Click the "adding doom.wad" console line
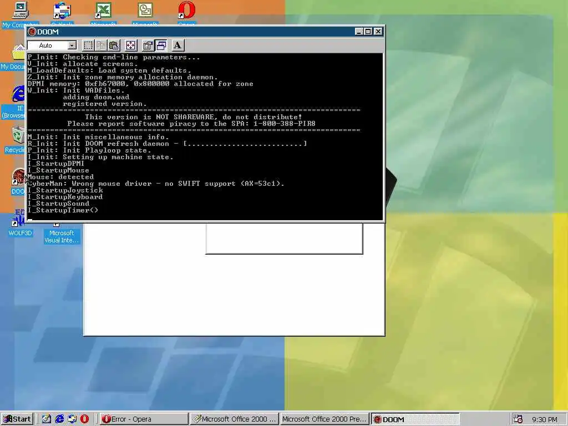The height and width of the screenshot is (426, 568). 96,97
